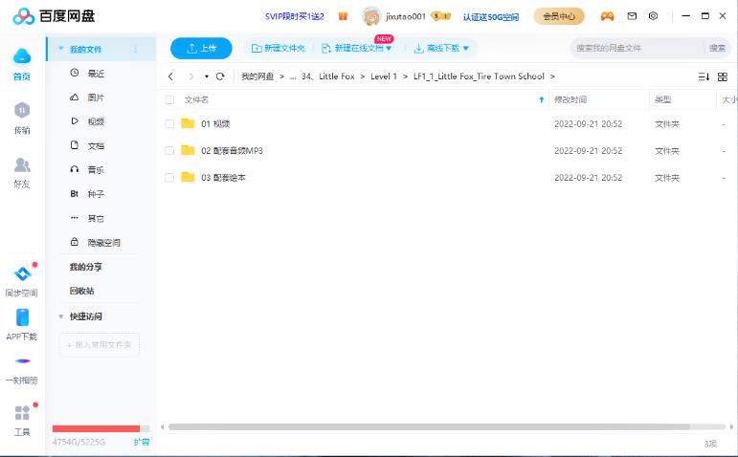
Task: Click the SVIP限时买1送2 promo link
Action: point(295,16)
